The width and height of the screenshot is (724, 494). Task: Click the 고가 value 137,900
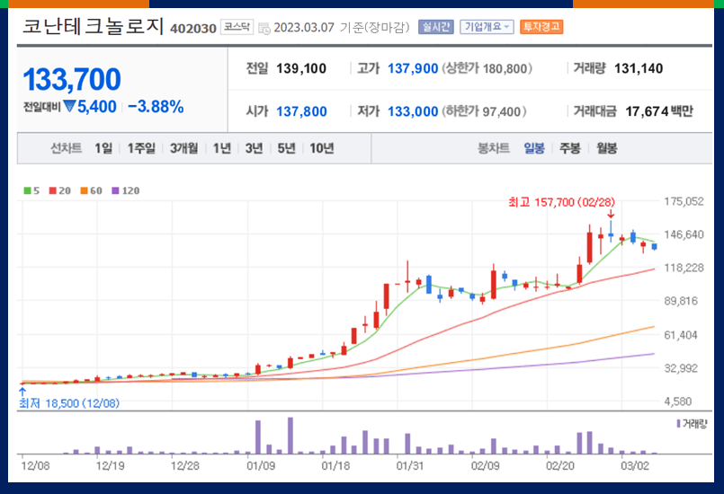(x=413, y=69)
